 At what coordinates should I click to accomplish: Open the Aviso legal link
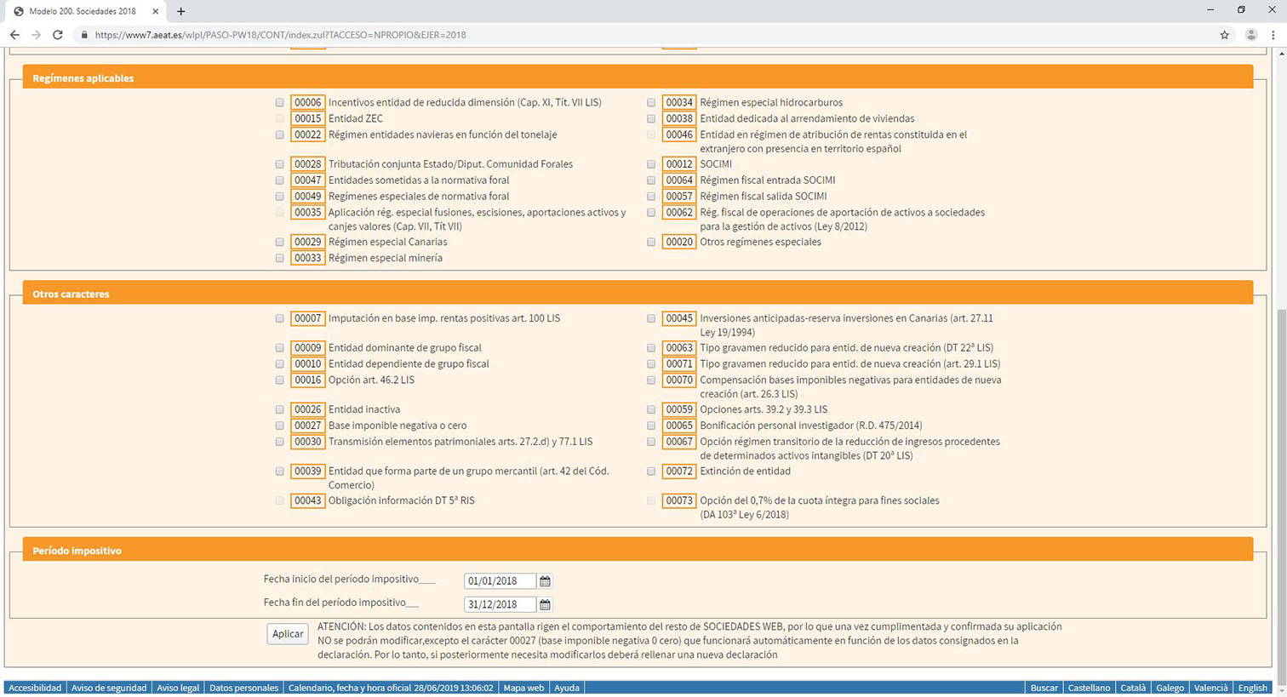[178, 688]
